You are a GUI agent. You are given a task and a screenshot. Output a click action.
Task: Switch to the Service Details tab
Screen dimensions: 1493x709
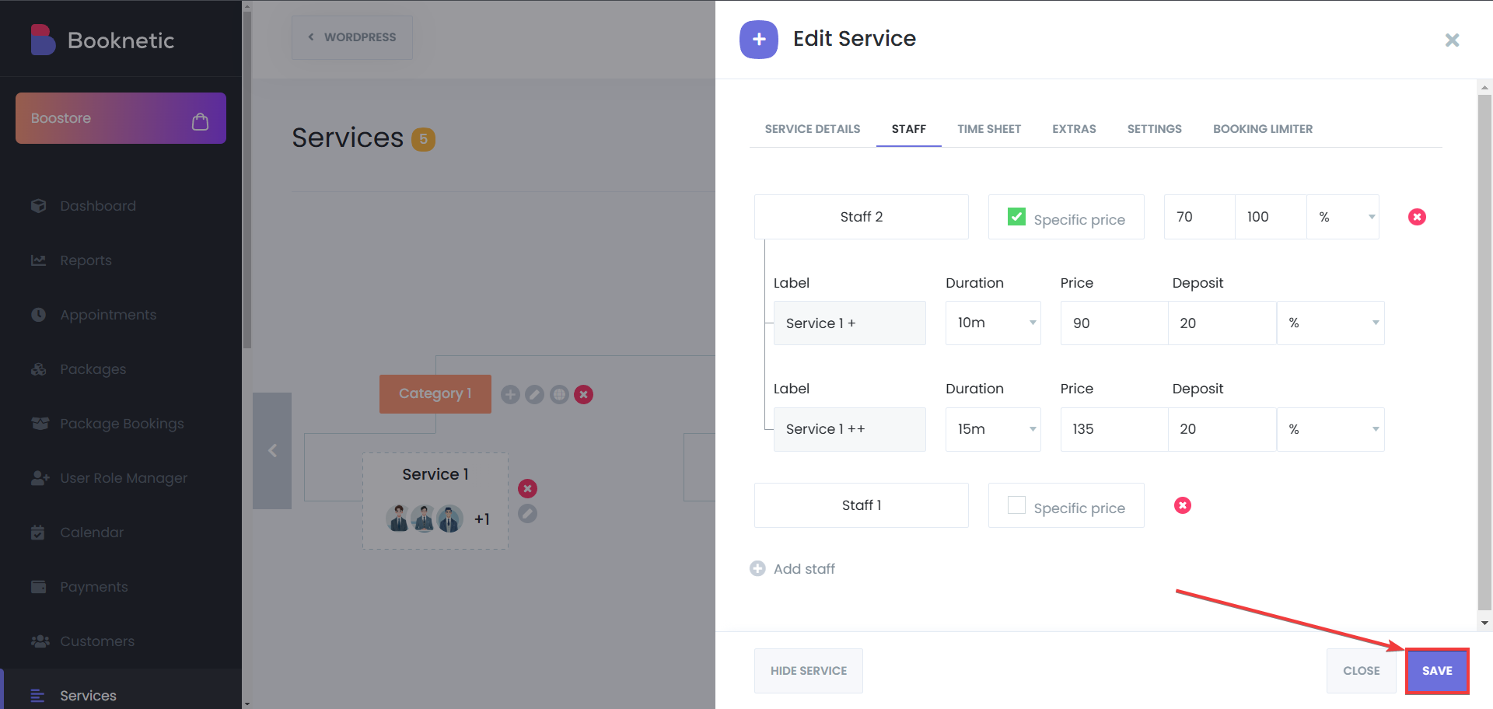813,129
